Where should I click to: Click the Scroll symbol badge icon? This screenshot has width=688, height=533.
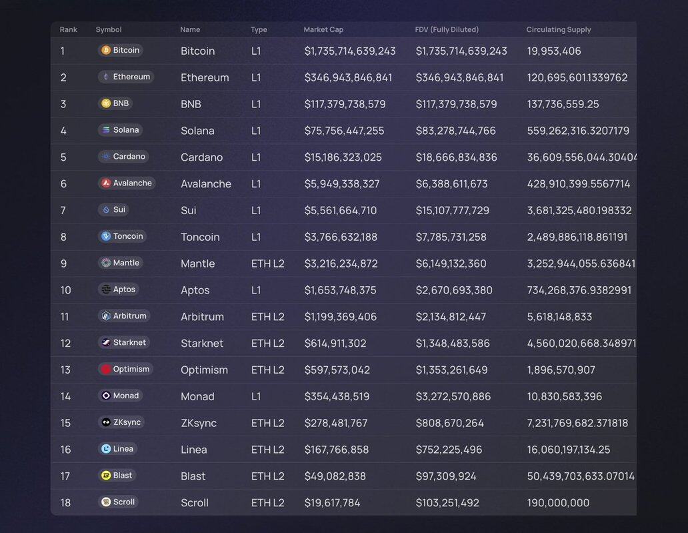pyautogui.click(x=106, y=502)
